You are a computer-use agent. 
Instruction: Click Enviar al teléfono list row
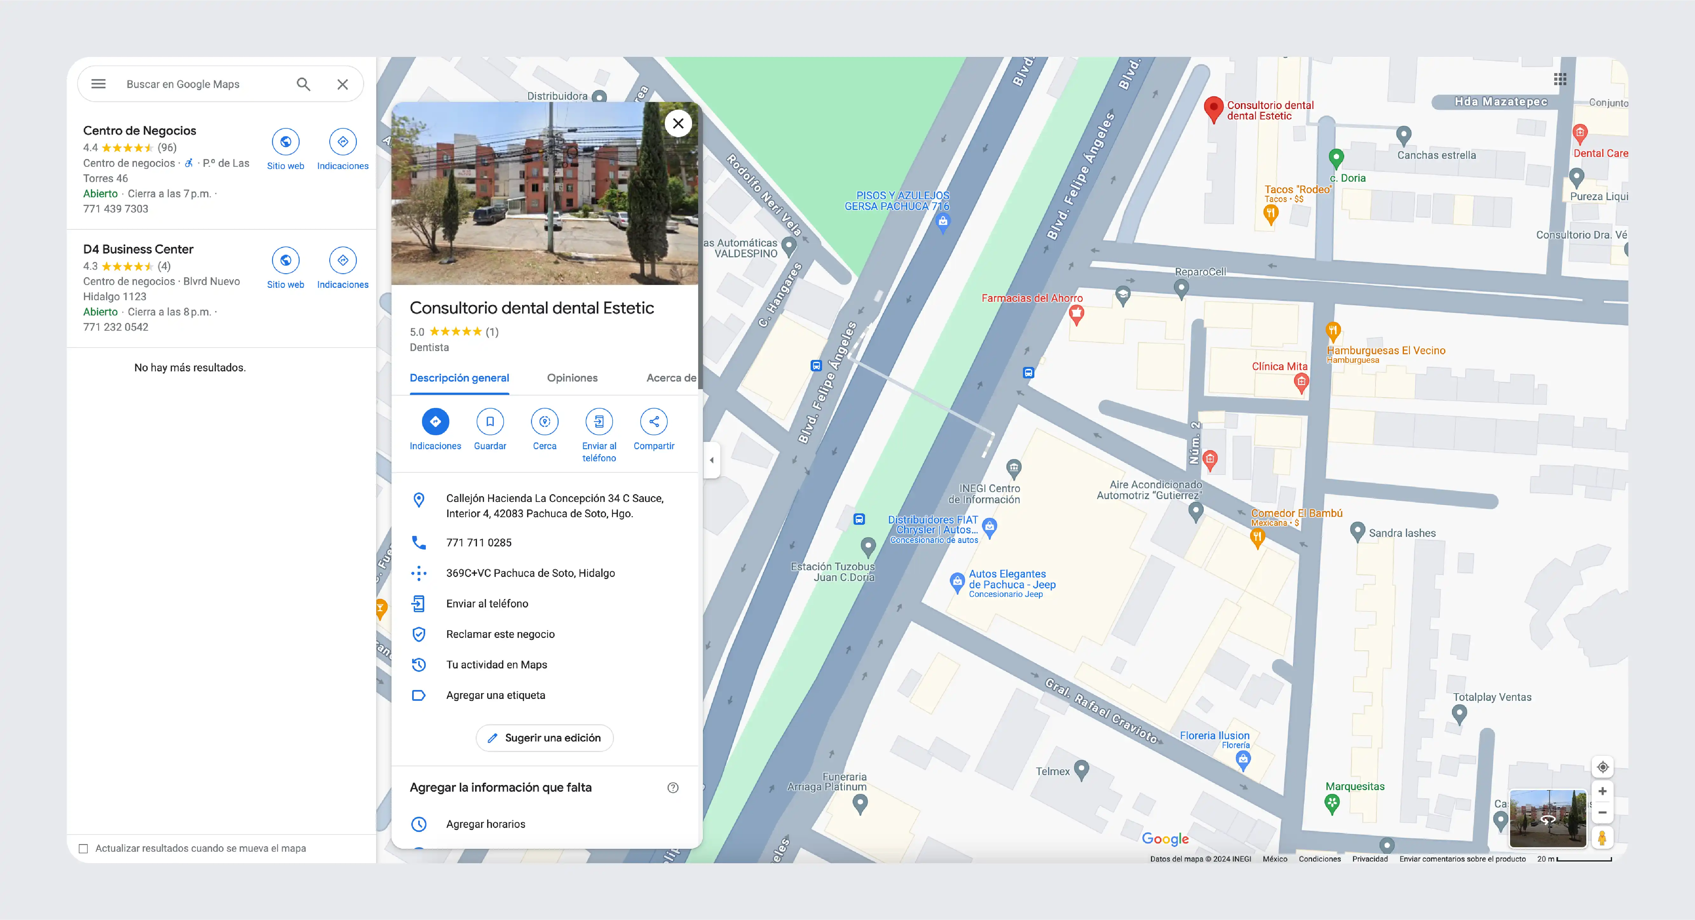[x=545, y=603]
